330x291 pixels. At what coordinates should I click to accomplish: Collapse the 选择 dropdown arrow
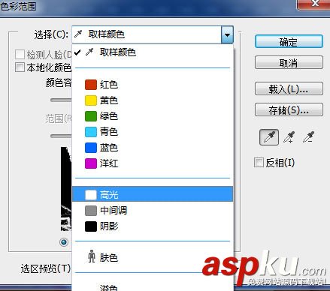[227, 34]
